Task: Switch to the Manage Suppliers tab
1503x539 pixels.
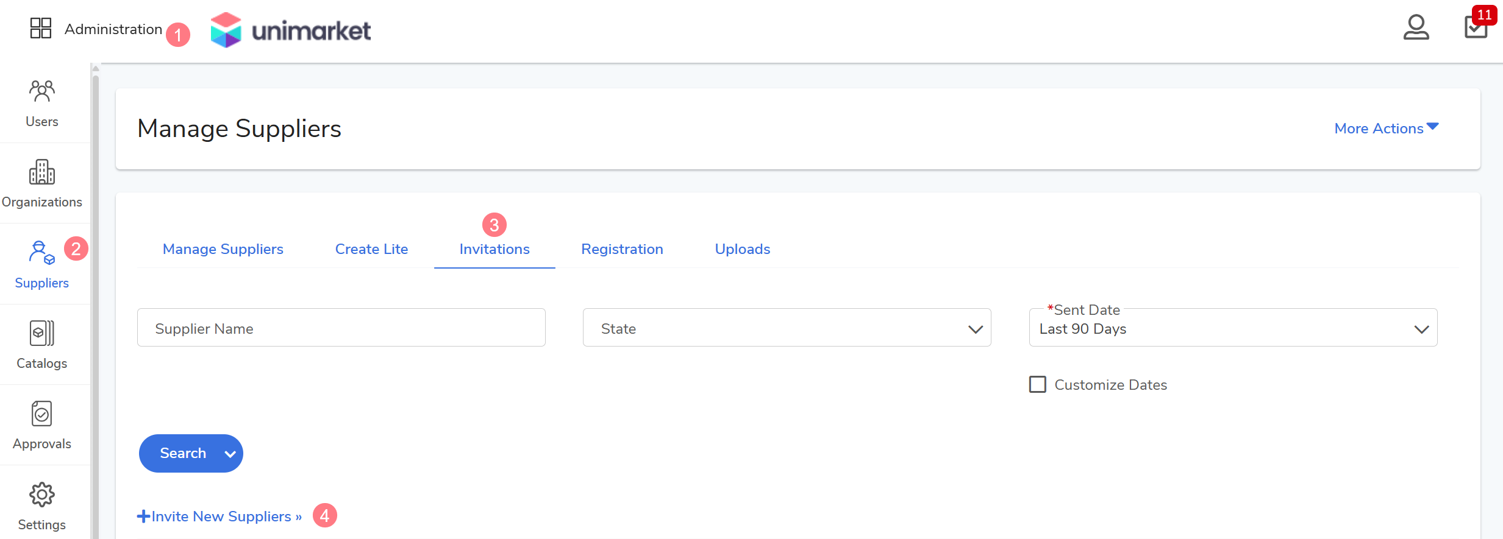Action: coord(223,249)
